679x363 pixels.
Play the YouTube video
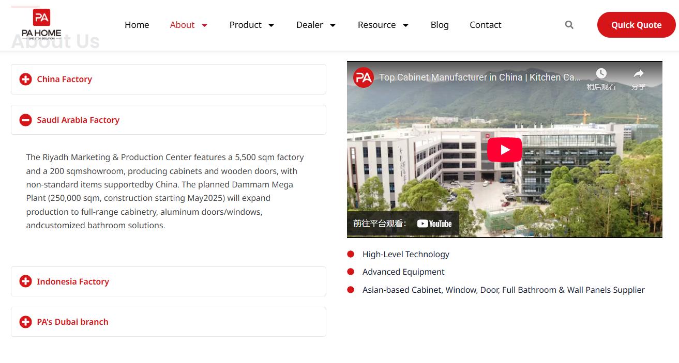click(505, 150)
